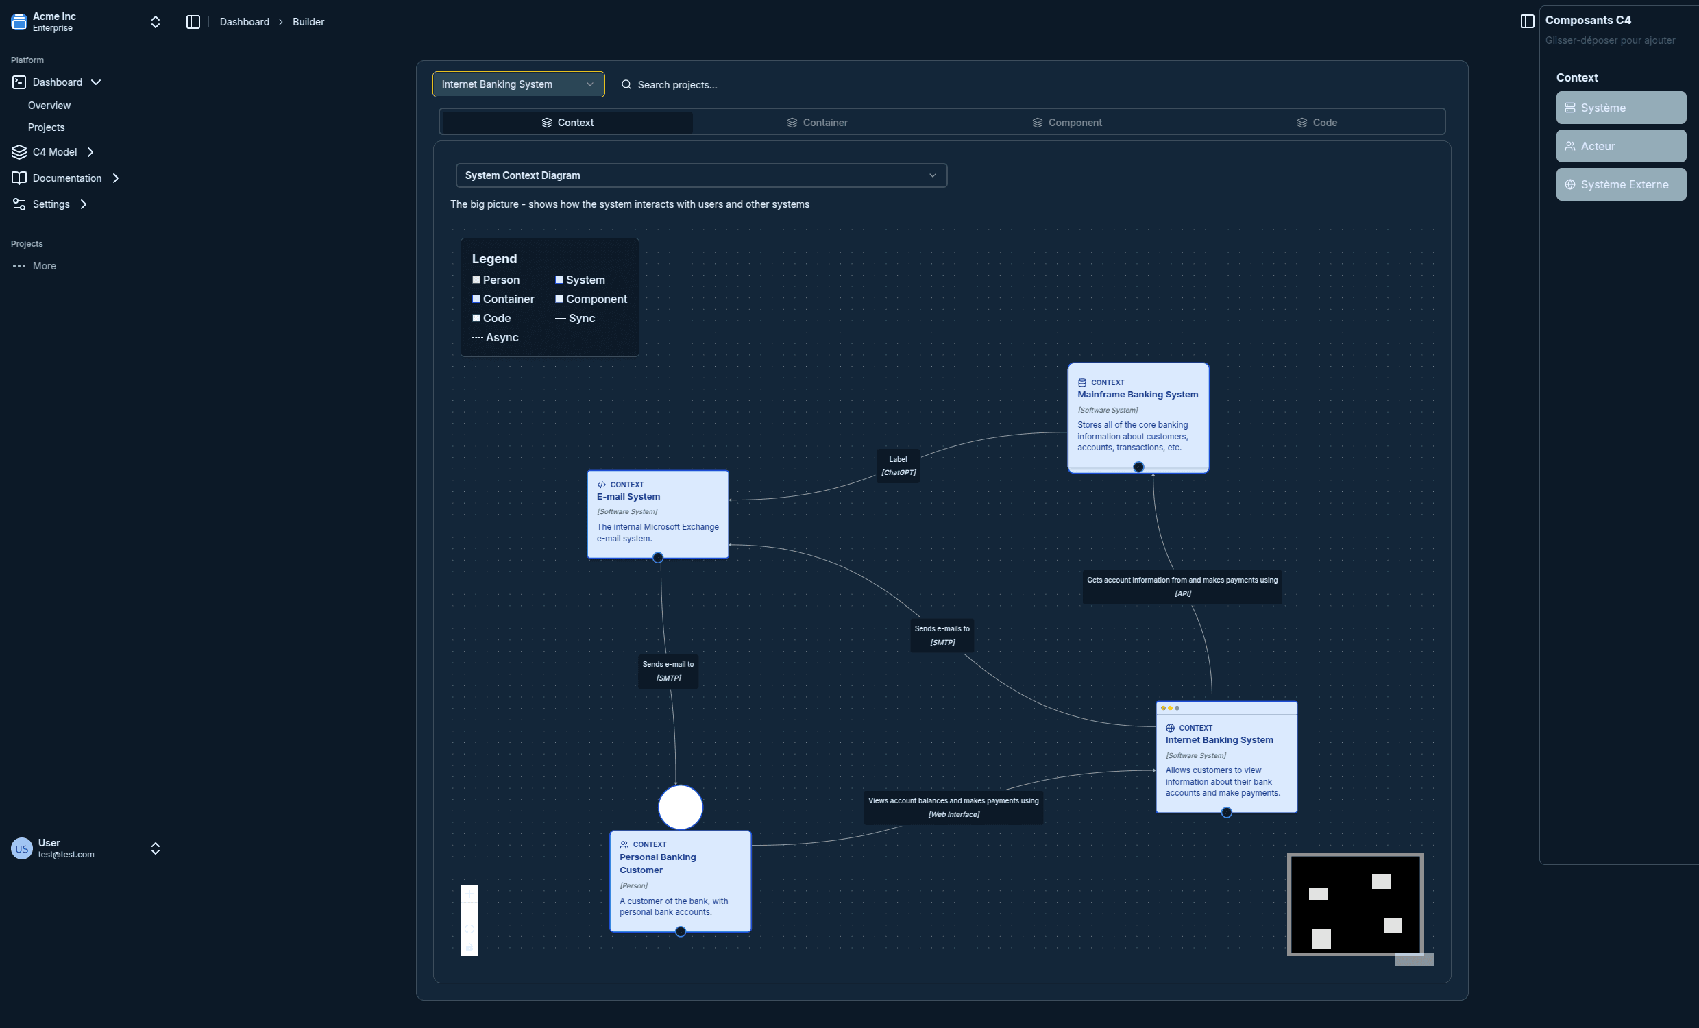
Task: Click the Settings sliders icon in sidebar
Action: [19, 204]
